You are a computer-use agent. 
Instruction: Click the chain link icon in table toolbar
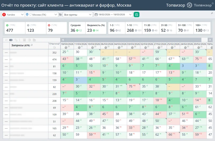(x=16, y=40)
